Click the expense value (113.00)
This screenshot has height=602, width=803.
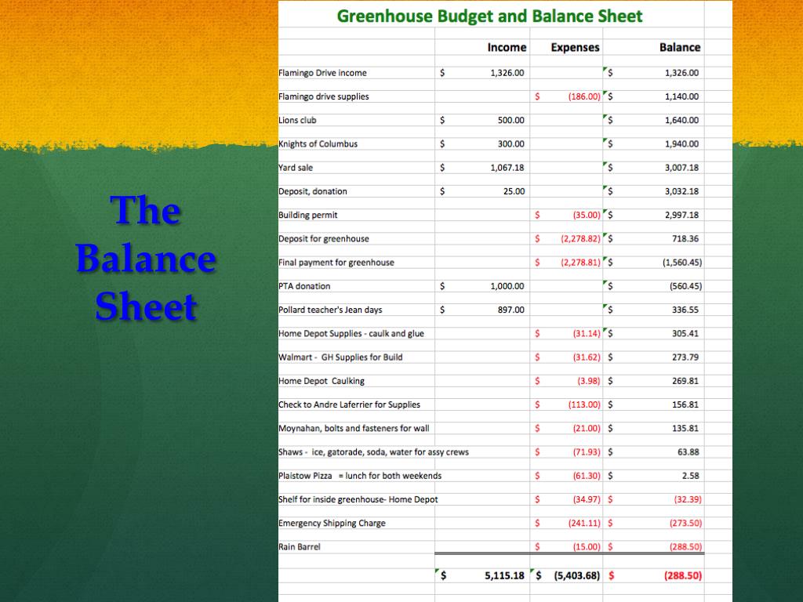584,404
